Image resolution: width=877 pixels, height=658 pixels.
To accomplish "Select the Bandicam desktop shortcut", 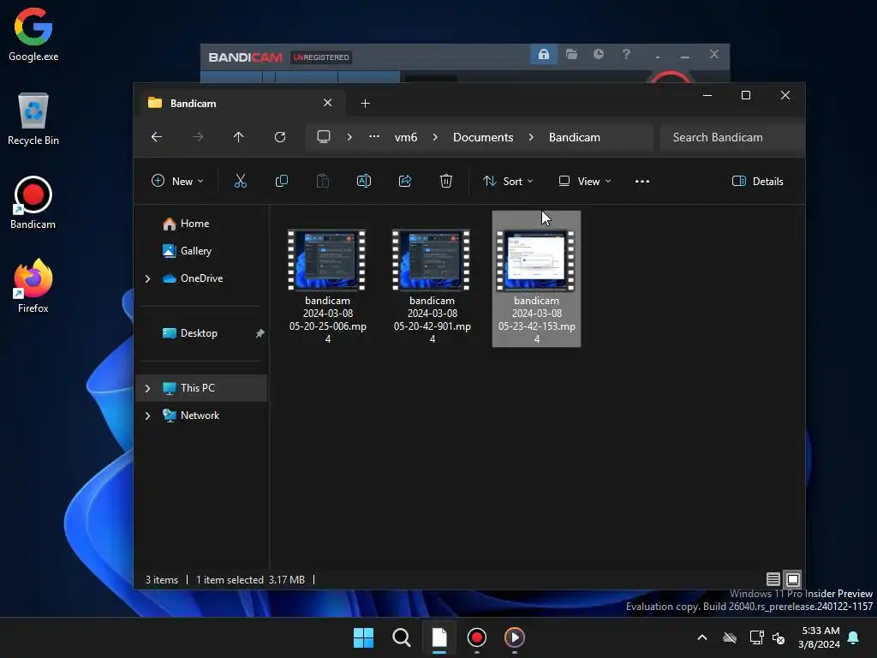I will (x=33, y=203).
